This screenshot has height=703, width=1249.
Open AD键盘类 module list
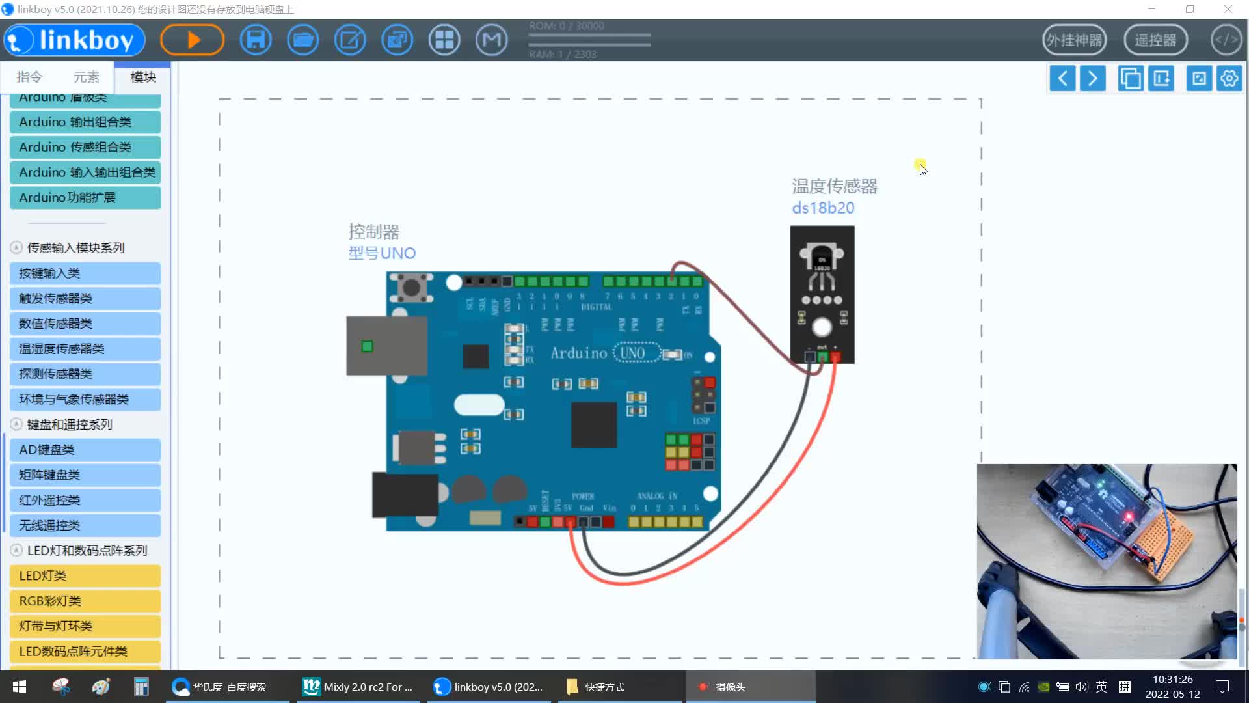tap(85, 450)
